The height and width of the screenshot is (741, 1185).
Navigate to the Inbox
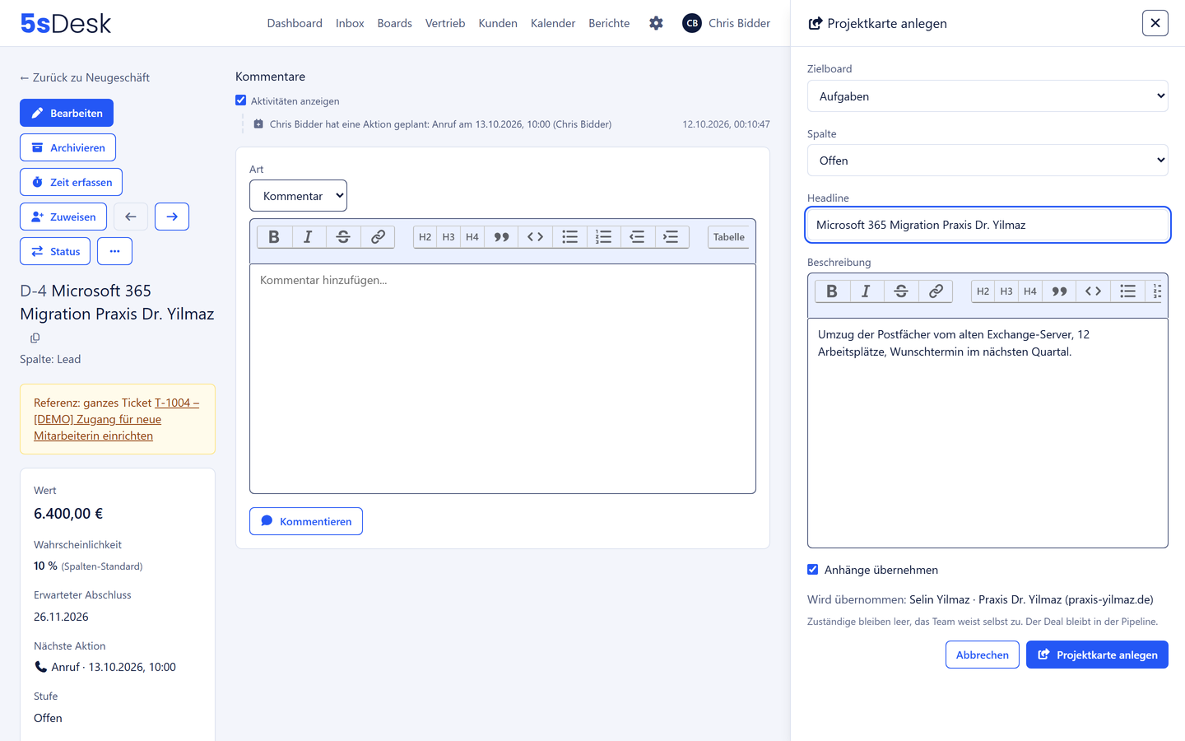[350, 23]
